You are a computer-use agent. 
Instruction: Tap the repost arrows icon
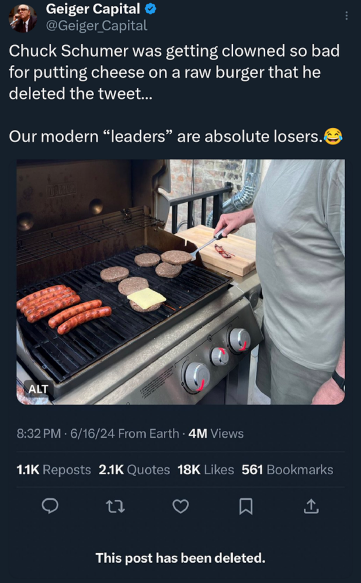[x=116, y=506]
